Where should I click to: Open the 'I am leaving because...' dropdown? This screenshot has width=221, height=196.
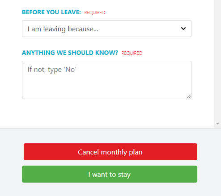point(106,29)
